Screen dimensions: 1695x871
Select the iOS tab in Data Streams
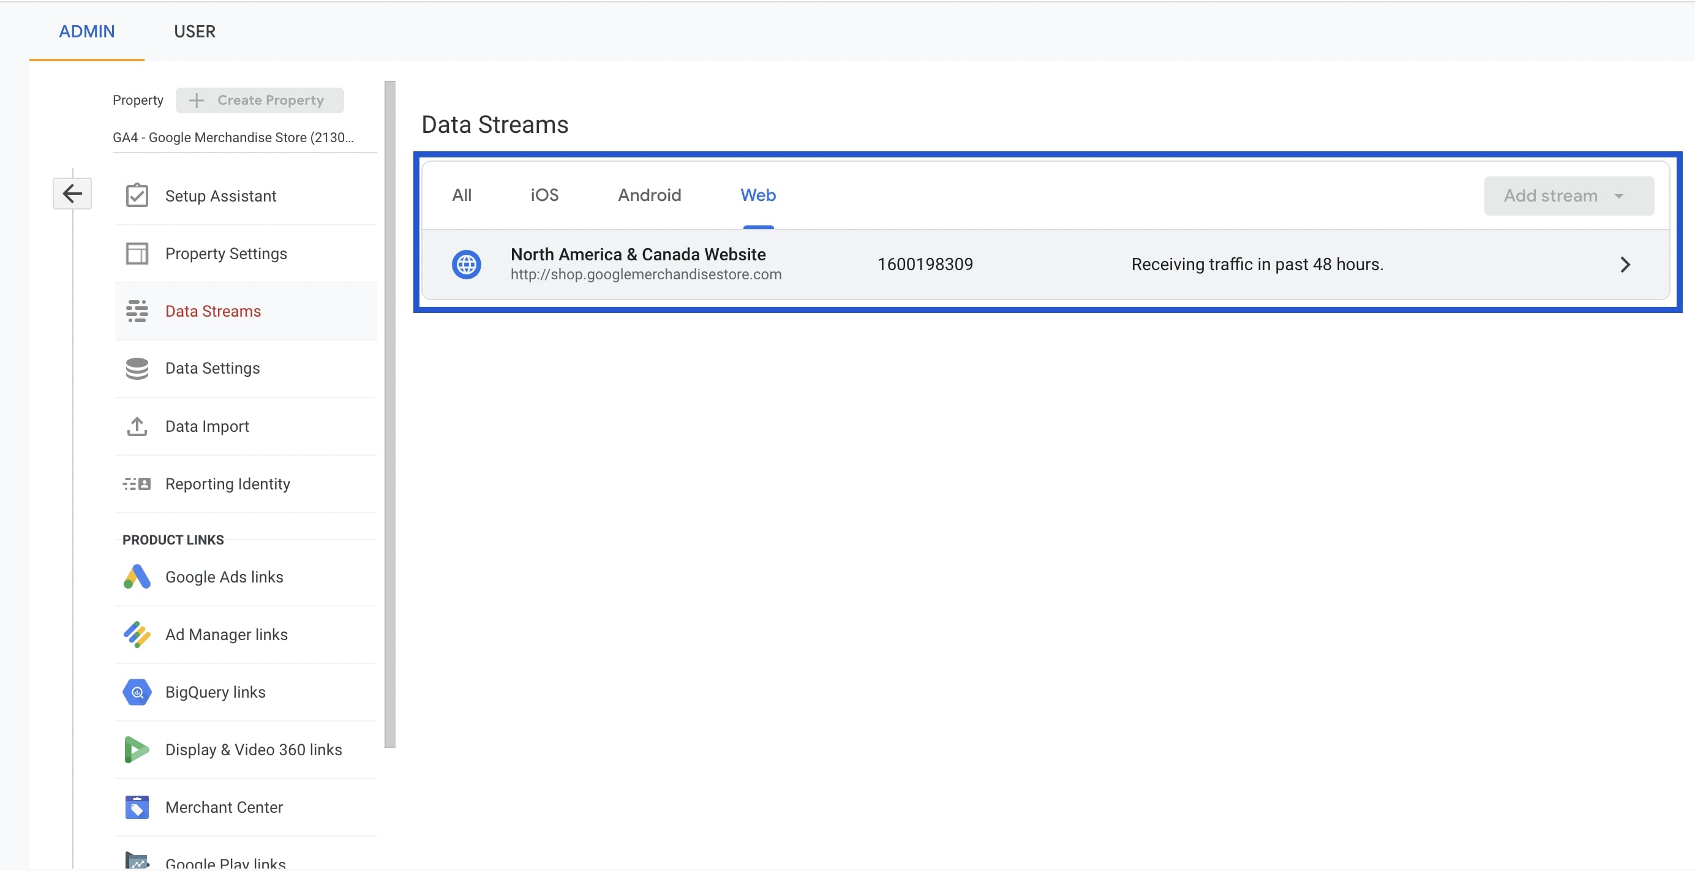545,194
